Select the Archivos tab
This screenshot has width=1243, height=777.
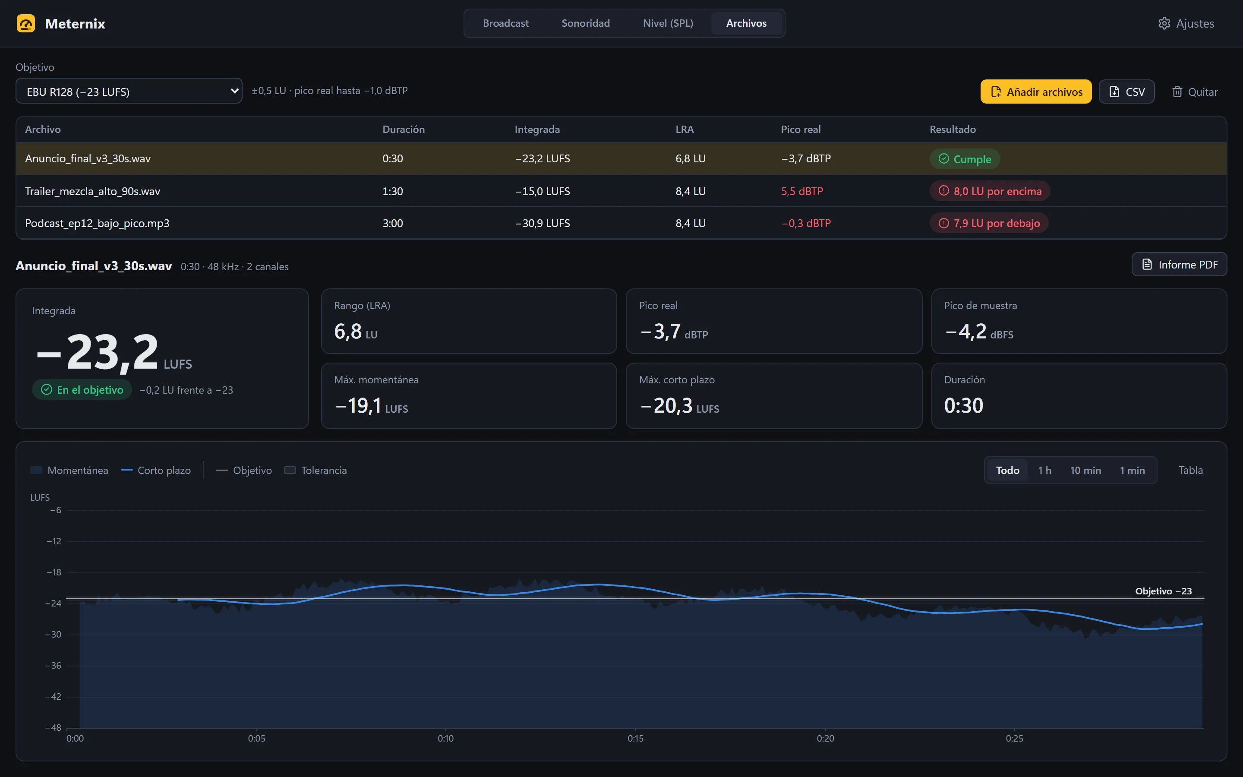pyautogui.click(x=746, y=23)
